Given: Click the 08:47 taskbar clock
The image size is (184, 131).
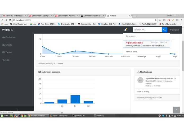Looking at the screenshot, I should (x=179, y=116).
